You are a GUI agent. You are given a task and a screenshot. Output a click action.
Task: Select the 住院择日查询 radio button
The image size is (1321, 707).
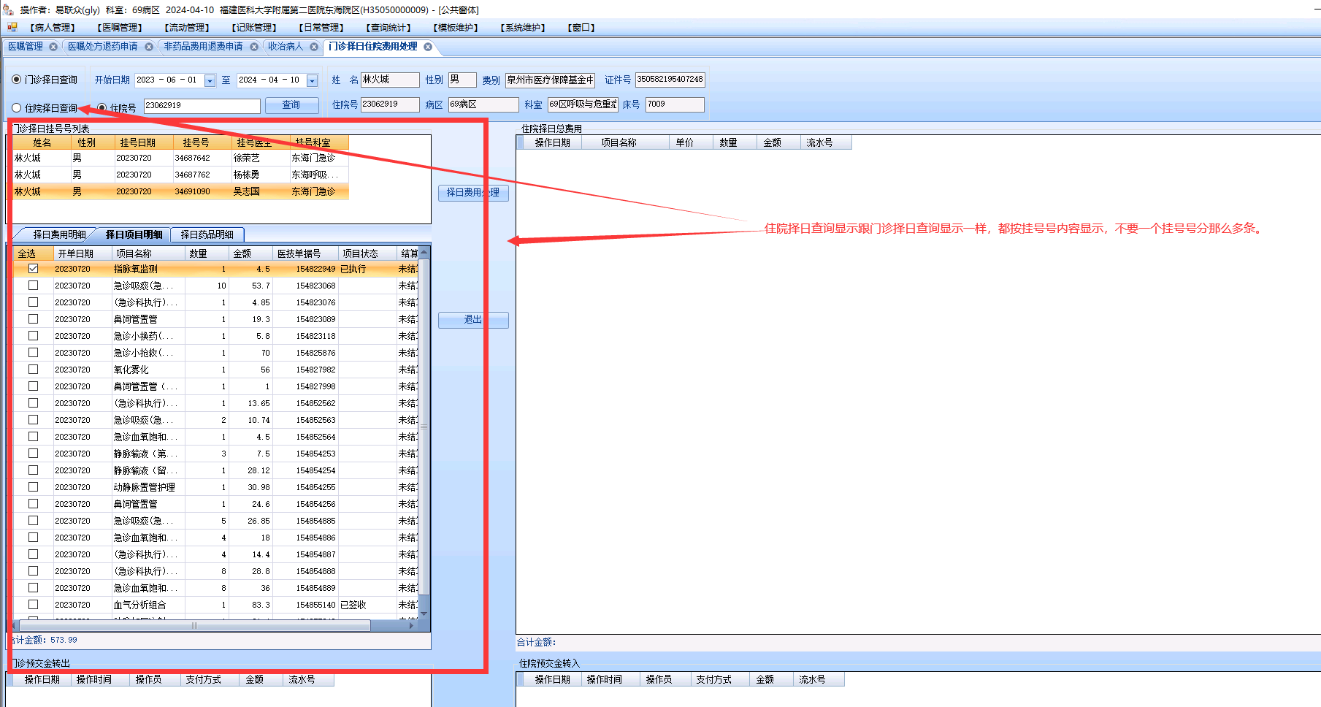[x=17, y=108]
